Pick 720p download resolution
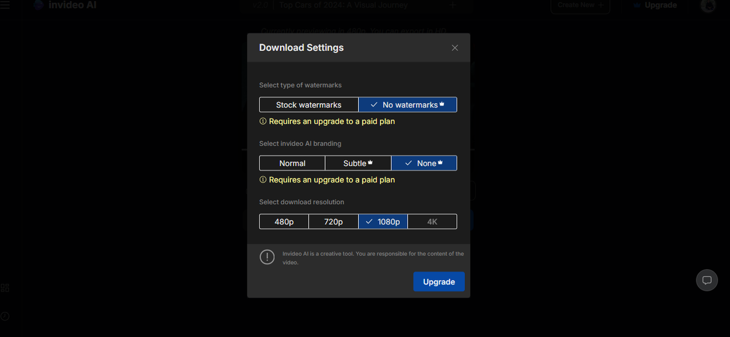Image resolution: width=730 pixels, height=337 pixels. coord(333,221)
